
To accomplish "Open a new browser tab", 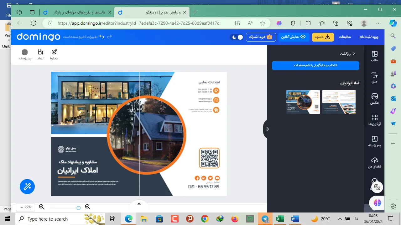I will (195, 12).
